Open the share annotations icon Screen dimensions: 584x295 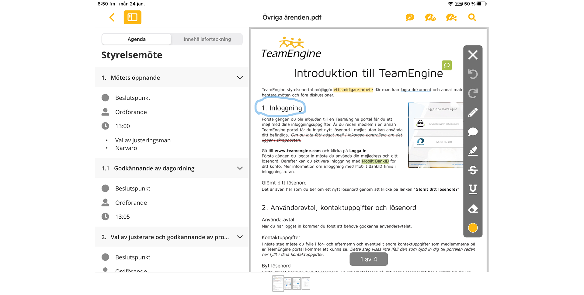pos(451,17)
